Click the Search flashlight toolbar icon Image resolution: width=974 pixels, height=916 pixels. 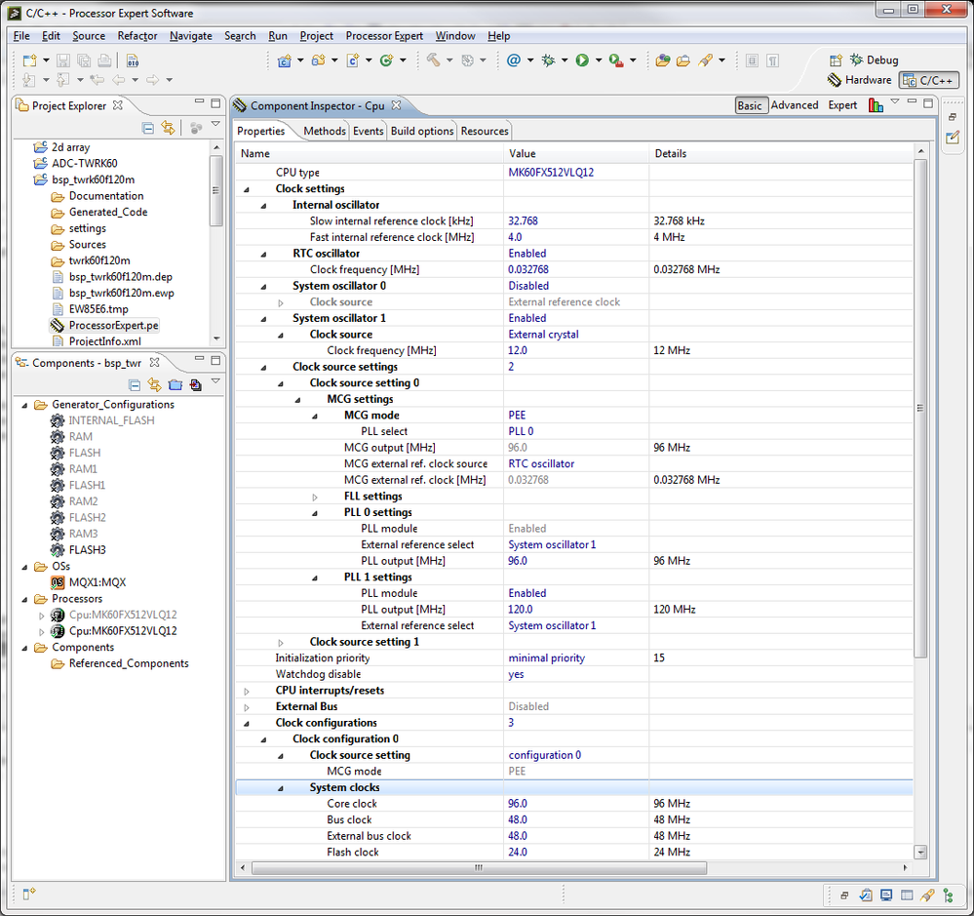click(x=705, y=60)
